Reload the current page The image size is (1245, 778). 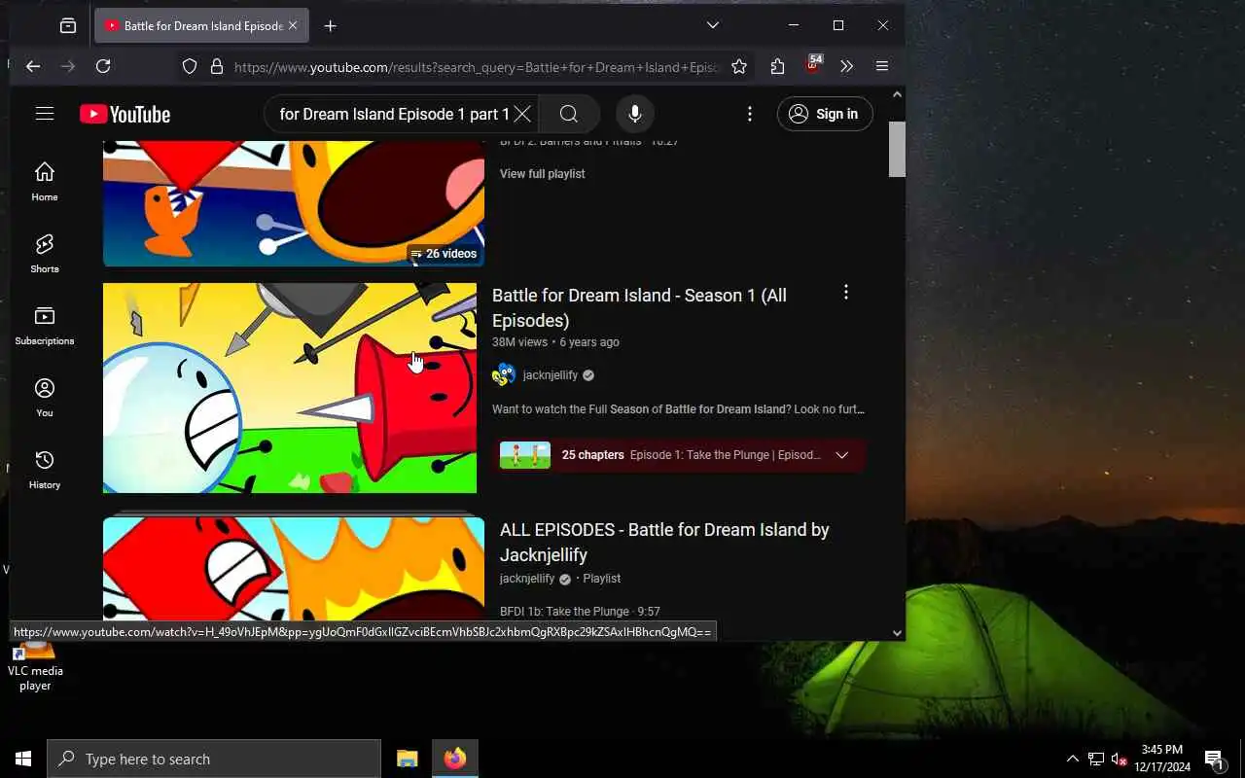[x=103, y=66]
